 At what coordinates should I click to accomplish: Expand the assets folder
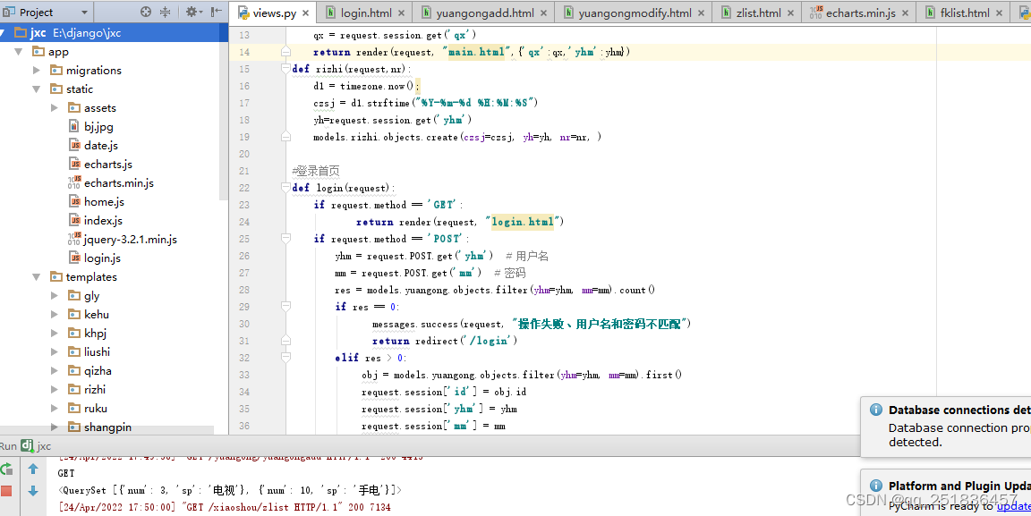55,108
